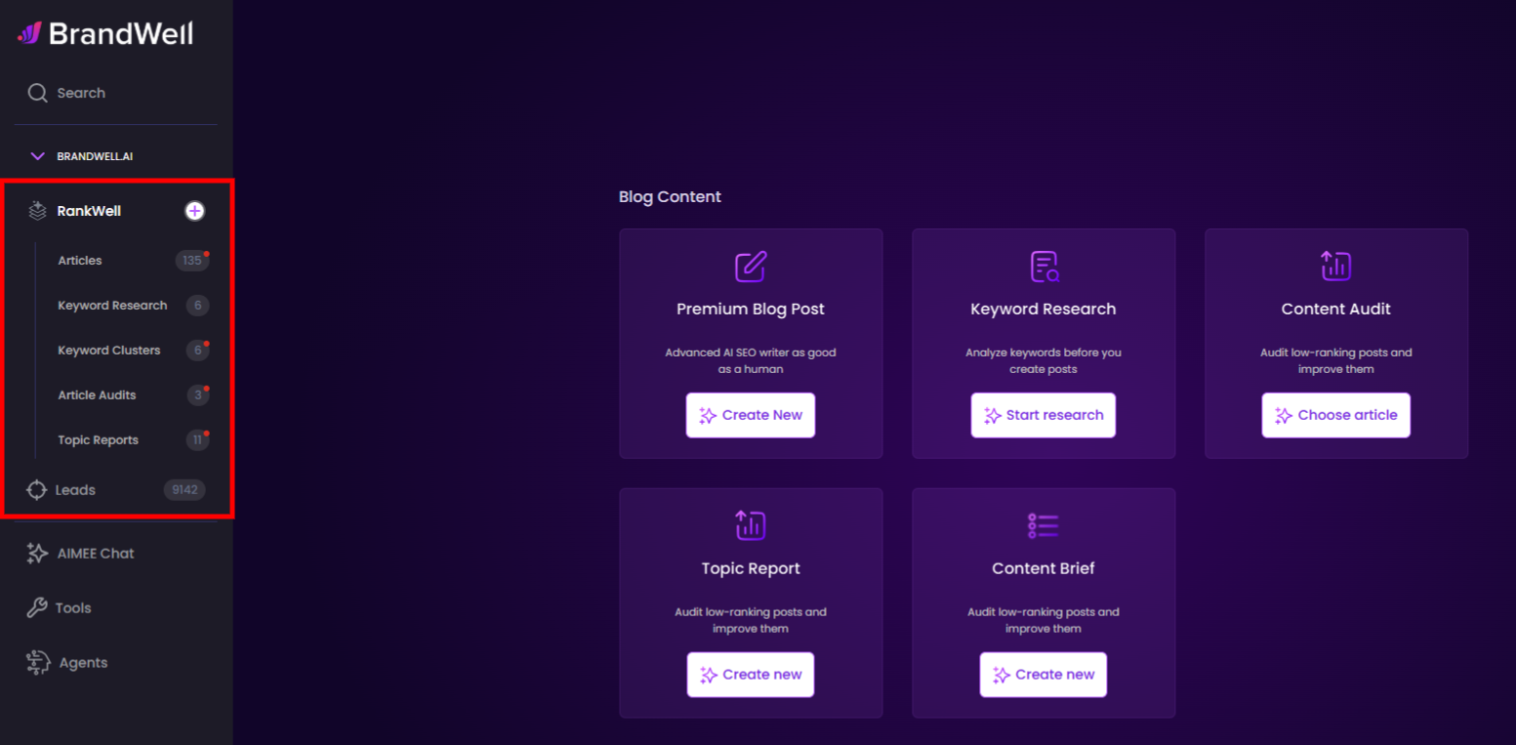Open Keyword Research in the sidebar
Screen dimensions: 1516x745
[x=112, y=306]
